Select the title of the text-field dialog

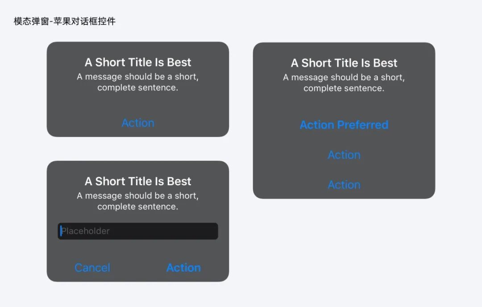coord(138,181)
